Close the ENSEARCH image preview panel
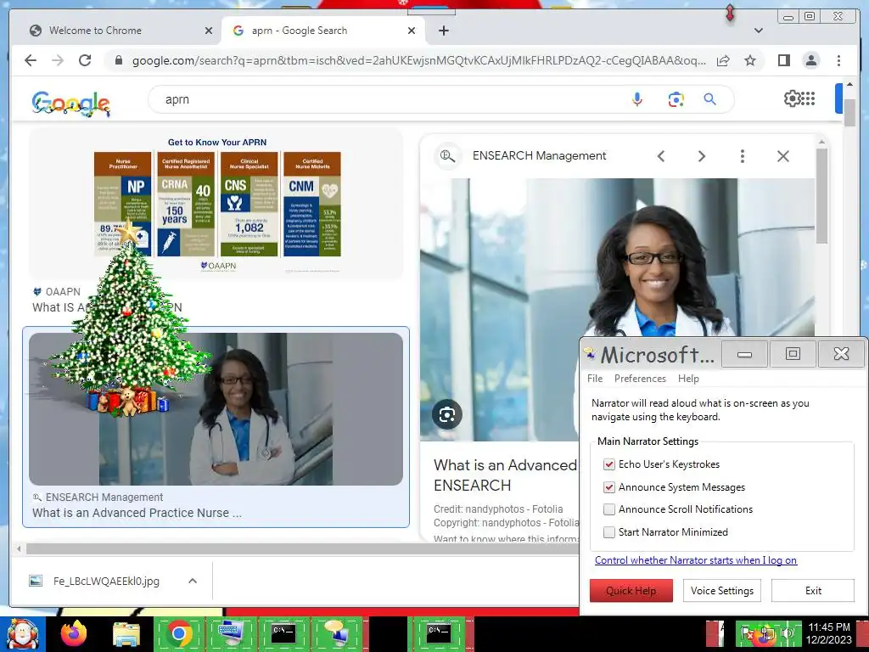 tap(783, 156)
